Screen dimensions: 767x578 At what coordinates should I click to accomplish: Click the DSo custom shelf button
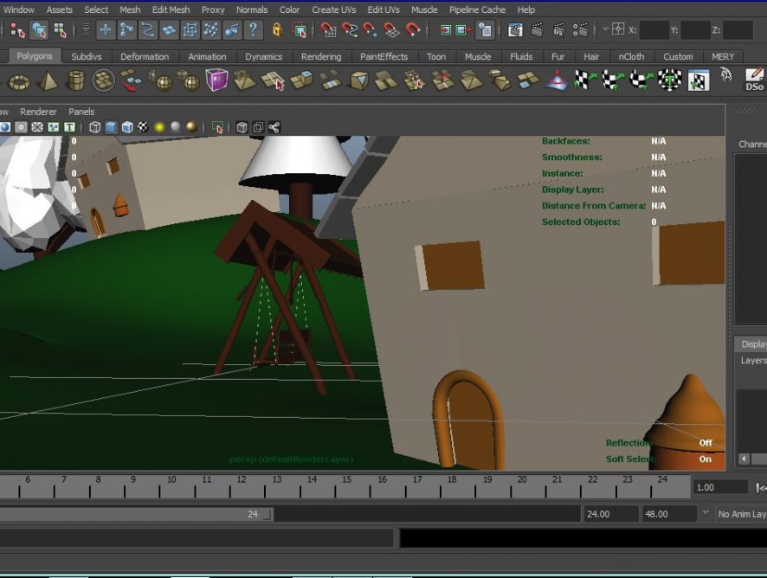click(754, 80)
